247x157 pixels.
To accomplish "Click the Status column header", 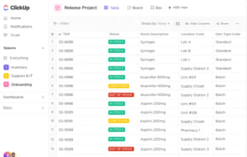I will point(114,34).
